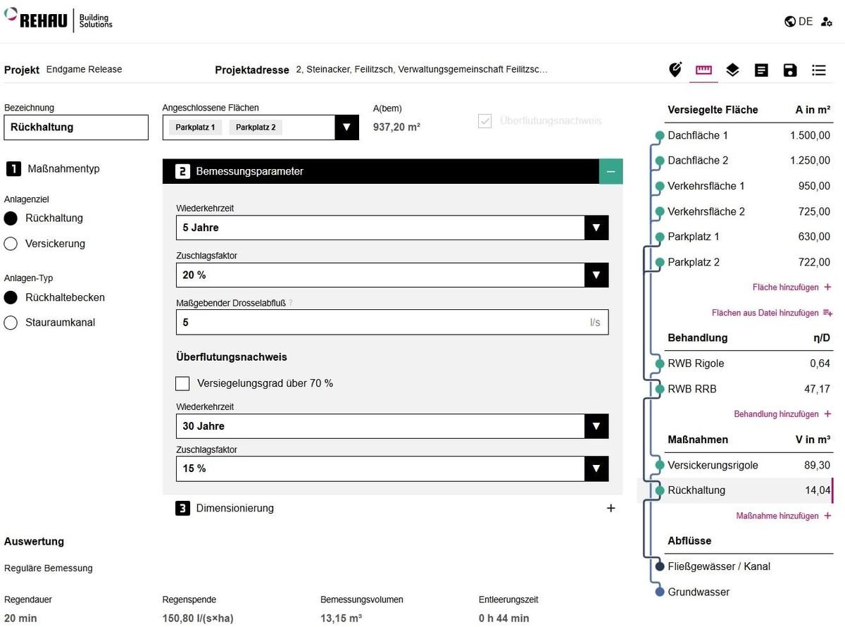Choose Stauraumkanal as Anlagen-Typ
845x627 pixels.
click(11, 323)
